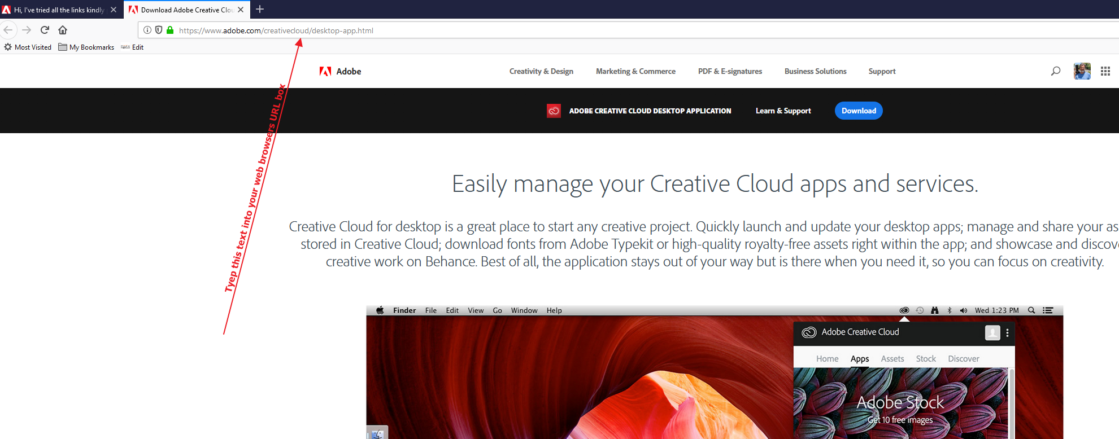Open the Creativity & Design menu

(x=541, y=71)
